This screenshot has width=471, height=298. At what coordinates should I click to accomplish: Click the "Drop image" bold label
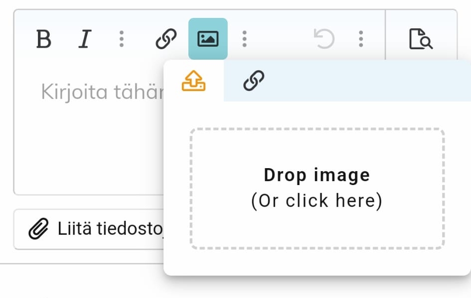(x=316, y=175)
